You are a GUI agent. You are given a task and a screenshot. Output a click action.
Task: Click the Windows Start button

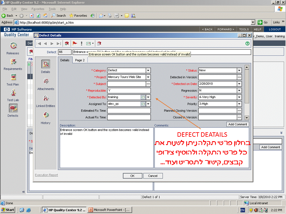click(x=8, y=210)
